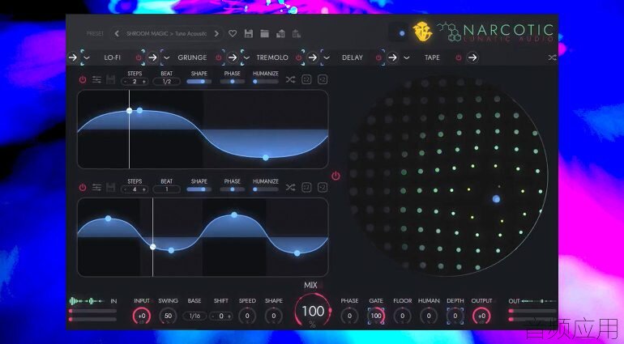Toggle the DELAY module power button
The image size is (624, 344).
point(378,57)
